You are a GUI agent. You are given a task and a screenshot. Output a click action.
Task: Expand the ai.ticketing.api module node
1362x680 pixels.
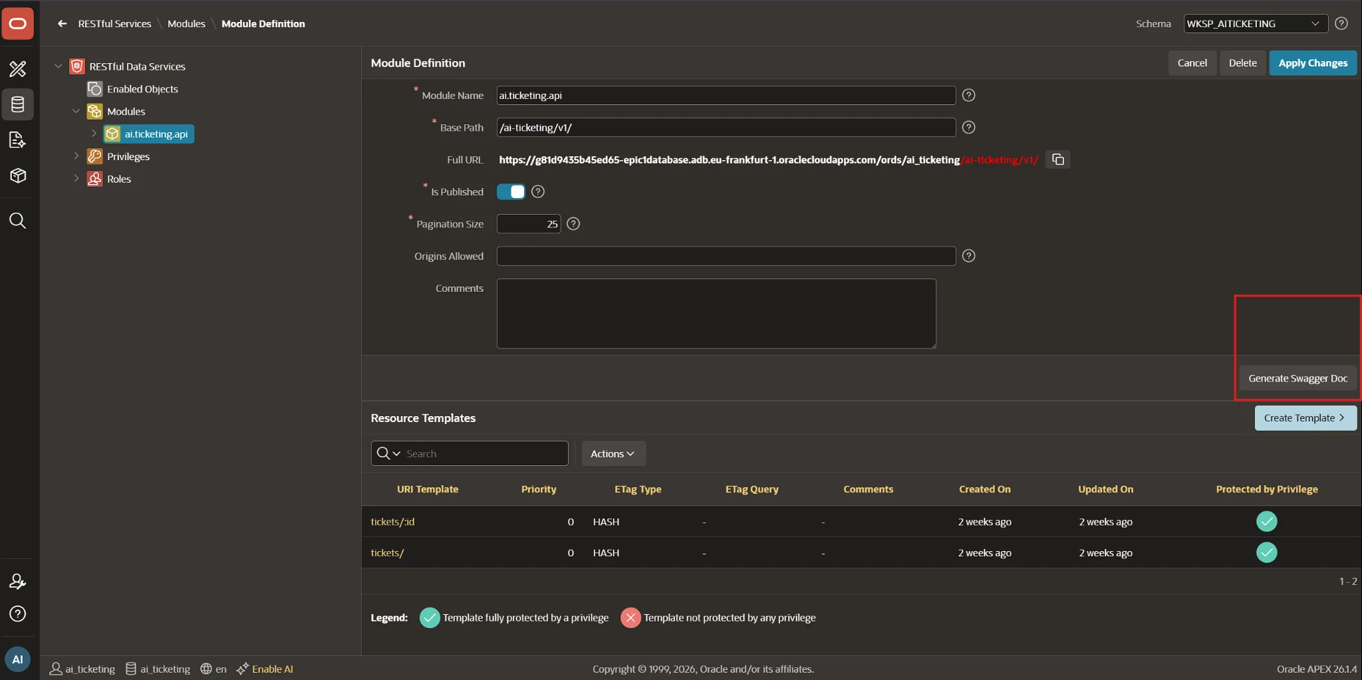94,134
